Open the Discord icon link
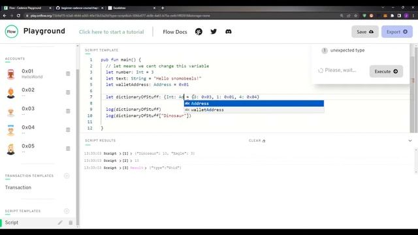Viewport: 418px width, 235px height. (x=229, y=32)
